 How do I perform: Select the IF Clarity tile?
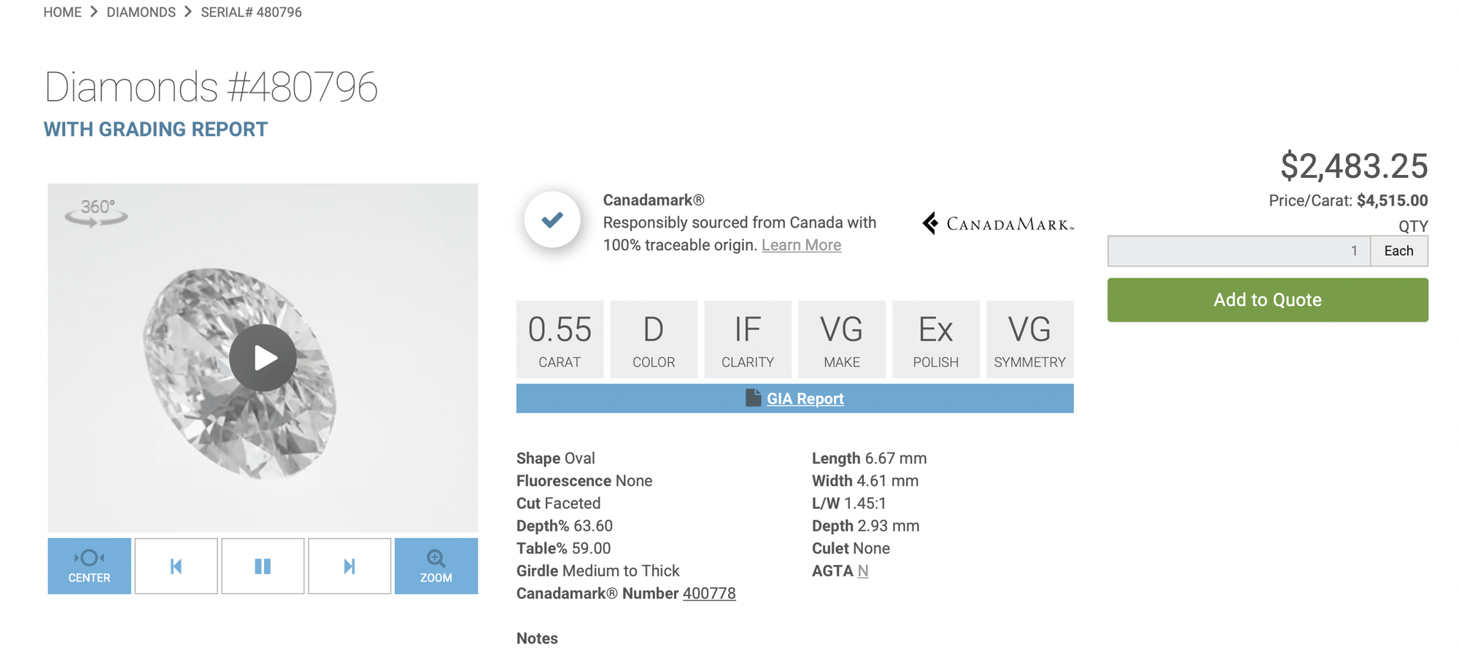tap(748, 339)
